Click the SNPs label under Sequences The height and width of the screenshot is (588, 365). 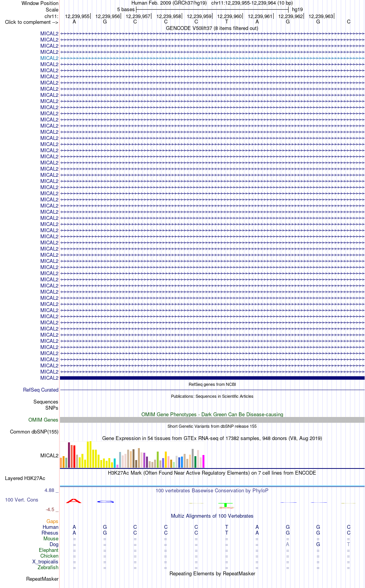[x=51, y=408]
